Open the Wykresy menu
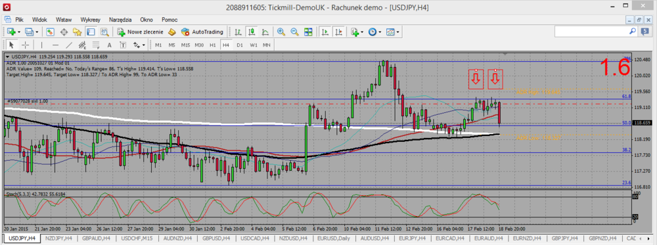Viewport: 657px width, 245px height. click(x=91, y=20)
